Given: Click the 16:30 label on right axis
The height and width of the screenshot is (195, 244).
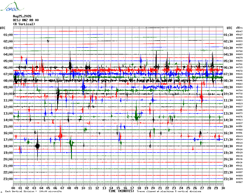Looking at the screenshot, I should 228,133.
